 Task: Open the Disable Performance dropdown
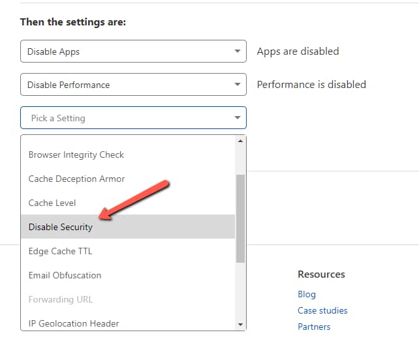coord(133,85)
